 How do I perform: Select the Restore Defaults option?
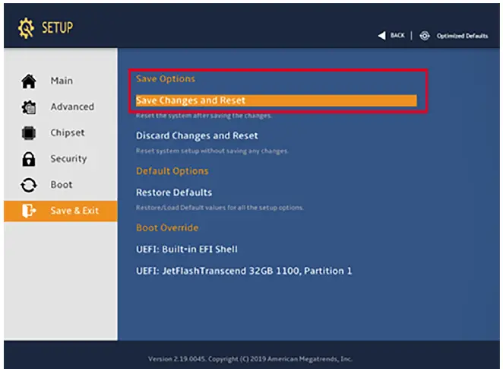(174, 192)
